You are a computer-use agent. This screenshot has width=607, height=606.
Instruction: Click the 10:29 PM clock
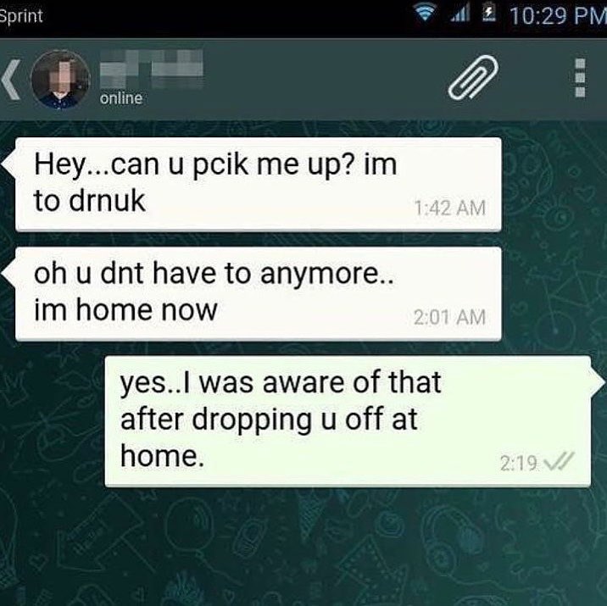click(558, 16)
